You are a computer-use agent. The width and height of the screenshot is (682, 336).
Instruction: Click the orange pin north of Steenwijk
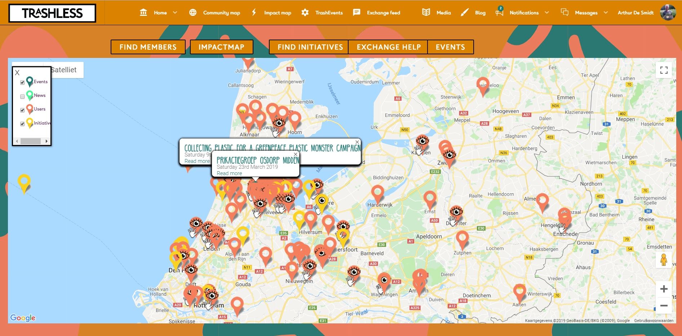click(483, 86)
